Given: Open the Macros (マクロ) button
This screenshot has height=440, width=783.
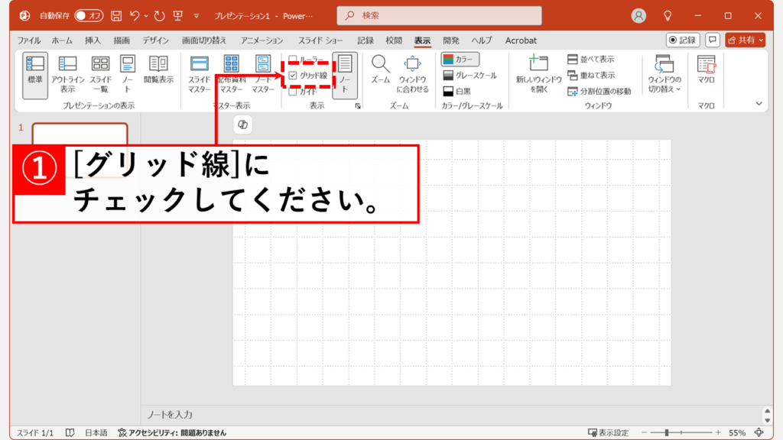Looking at the screenshot, I should click(706, 70).
